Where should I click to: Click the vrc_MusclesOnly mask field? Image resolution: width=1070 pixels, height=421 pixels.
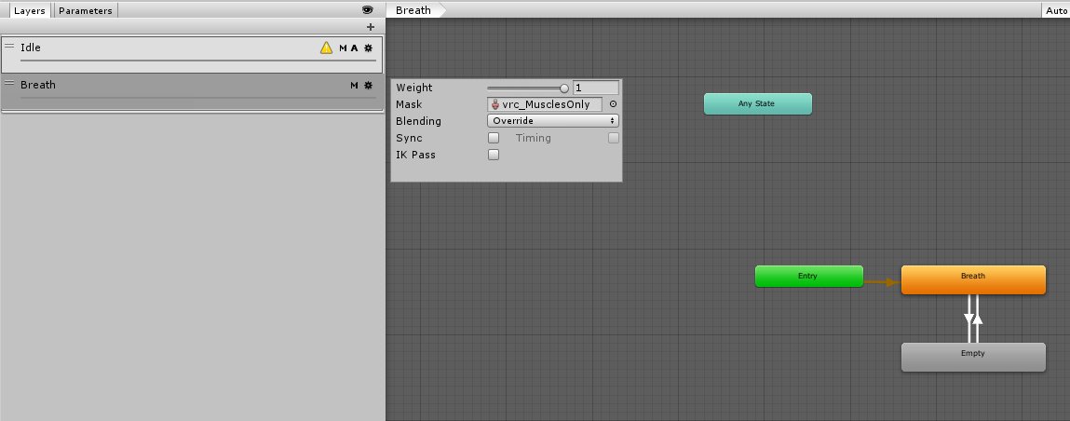coord(545,104)
